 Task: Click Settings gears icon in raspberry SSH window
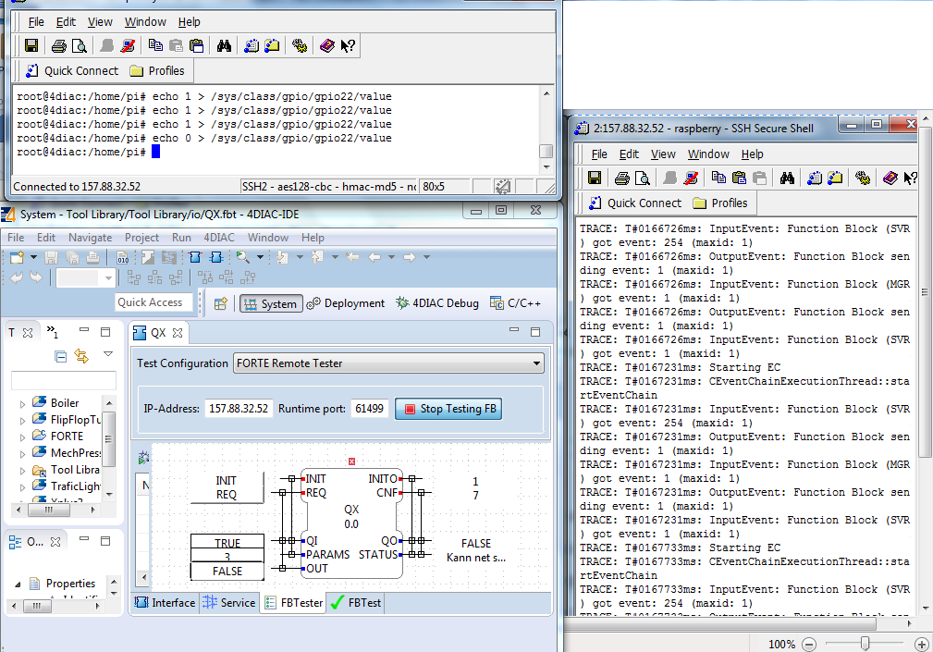(x=862, y=178)
